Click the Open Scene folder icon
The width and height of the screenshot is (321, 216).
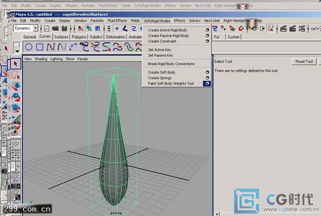(55, 28)
